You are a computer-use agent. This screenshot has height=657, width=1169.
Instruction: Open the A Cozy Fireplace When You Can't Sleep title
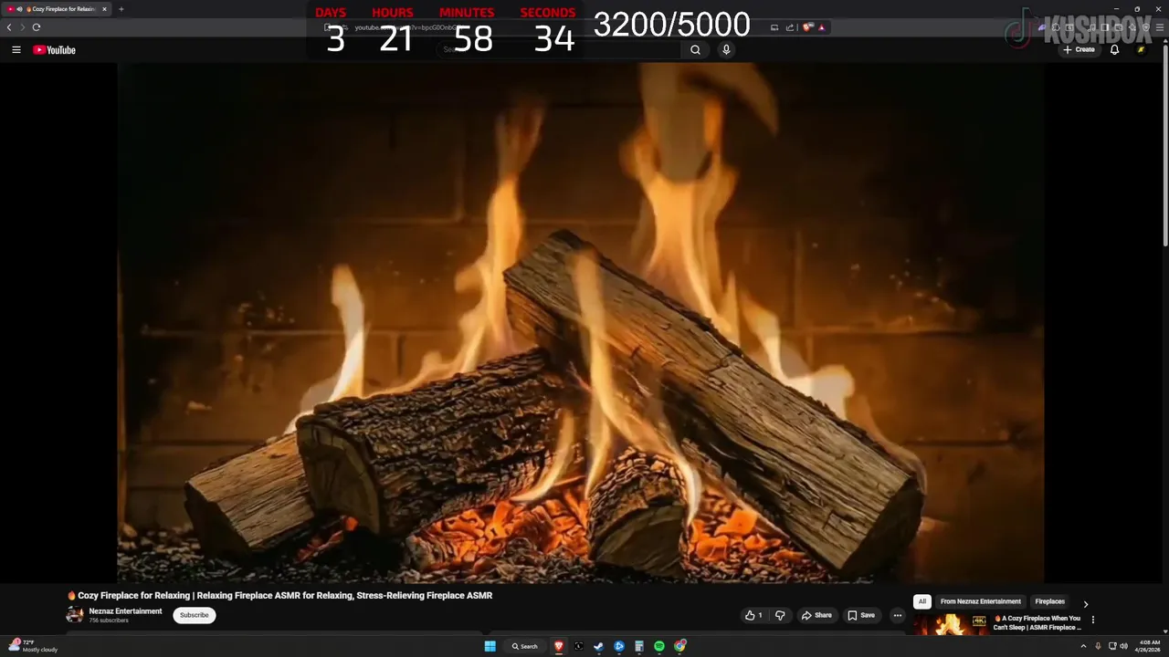[x=1037, y=622]
